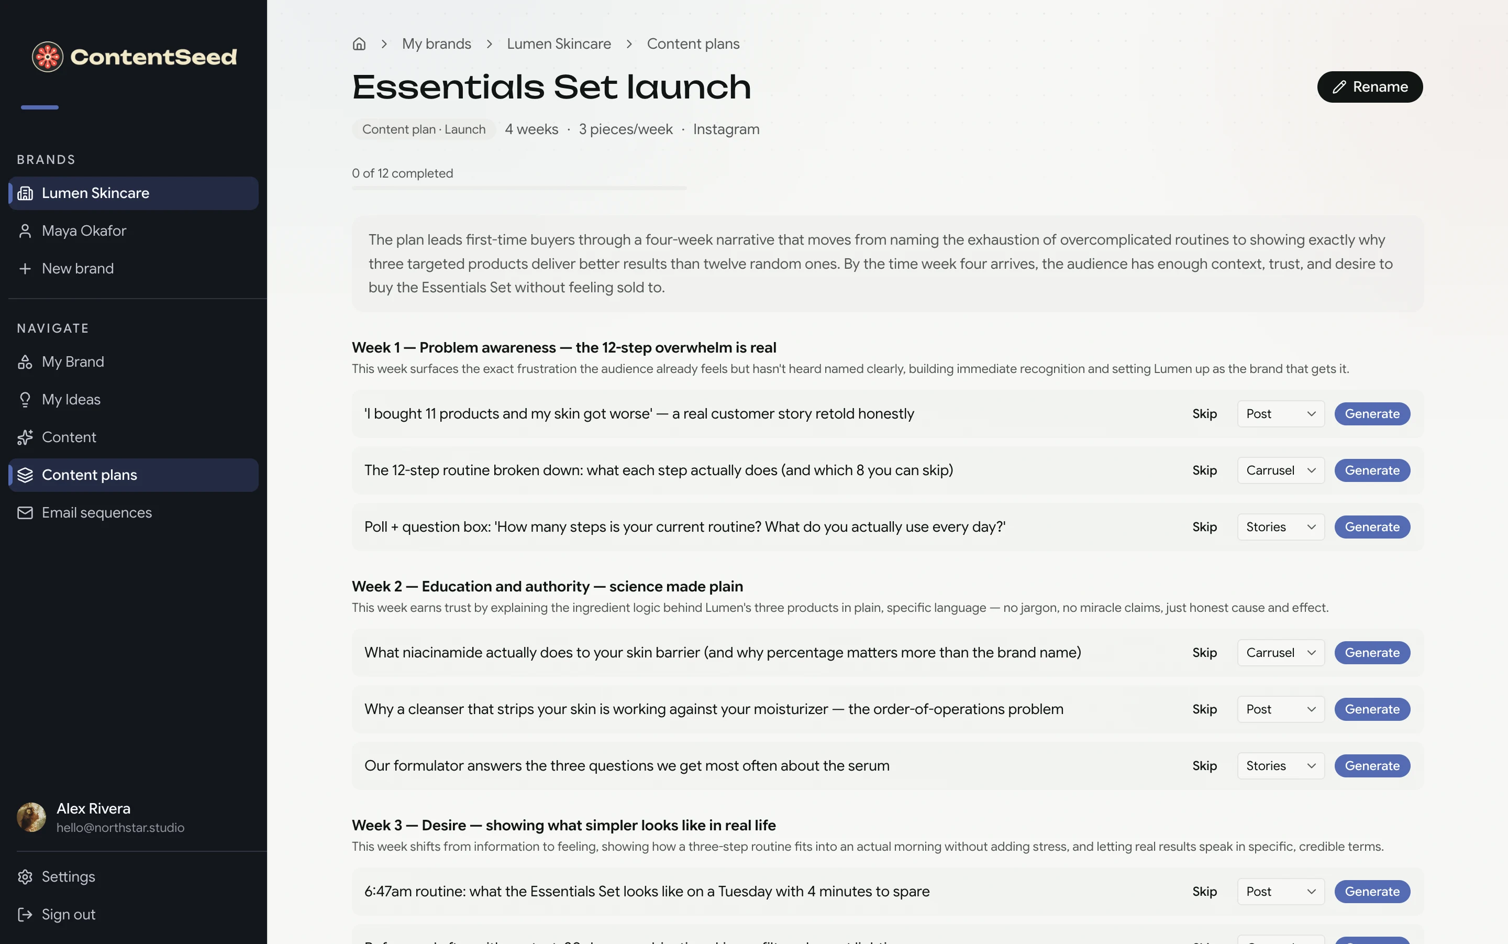Open My Ideas via lightbulb icon
The height and width of the screenshot is (944, 1508).
25,400
